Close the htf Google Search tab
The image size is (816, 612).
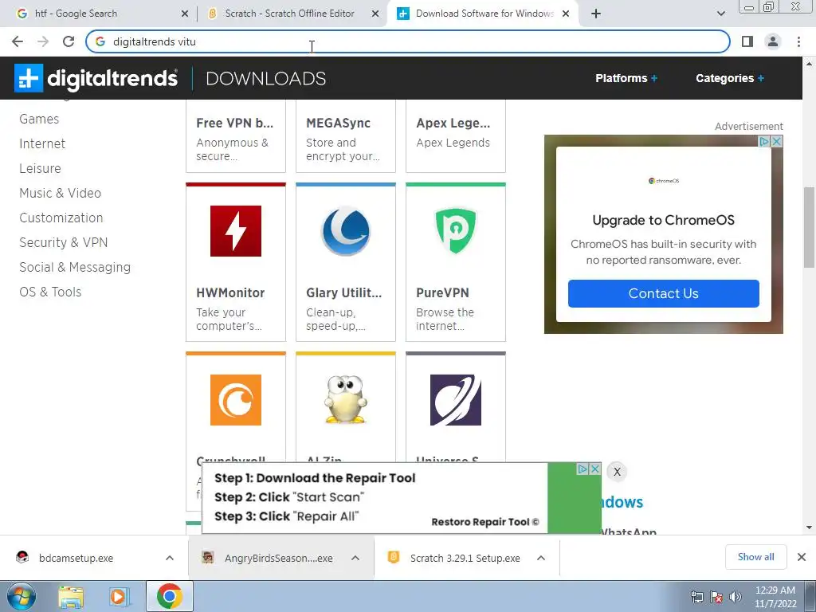click(x=185, y=14)
